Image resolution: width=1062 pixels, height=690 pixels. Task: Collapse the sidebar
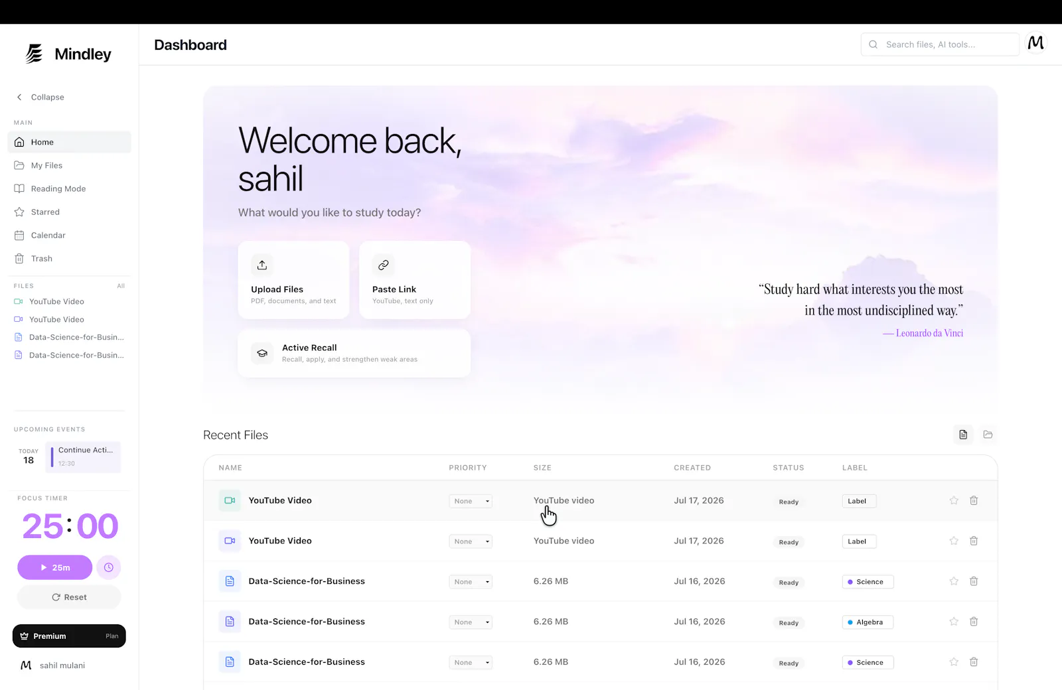tap(40, 97)
